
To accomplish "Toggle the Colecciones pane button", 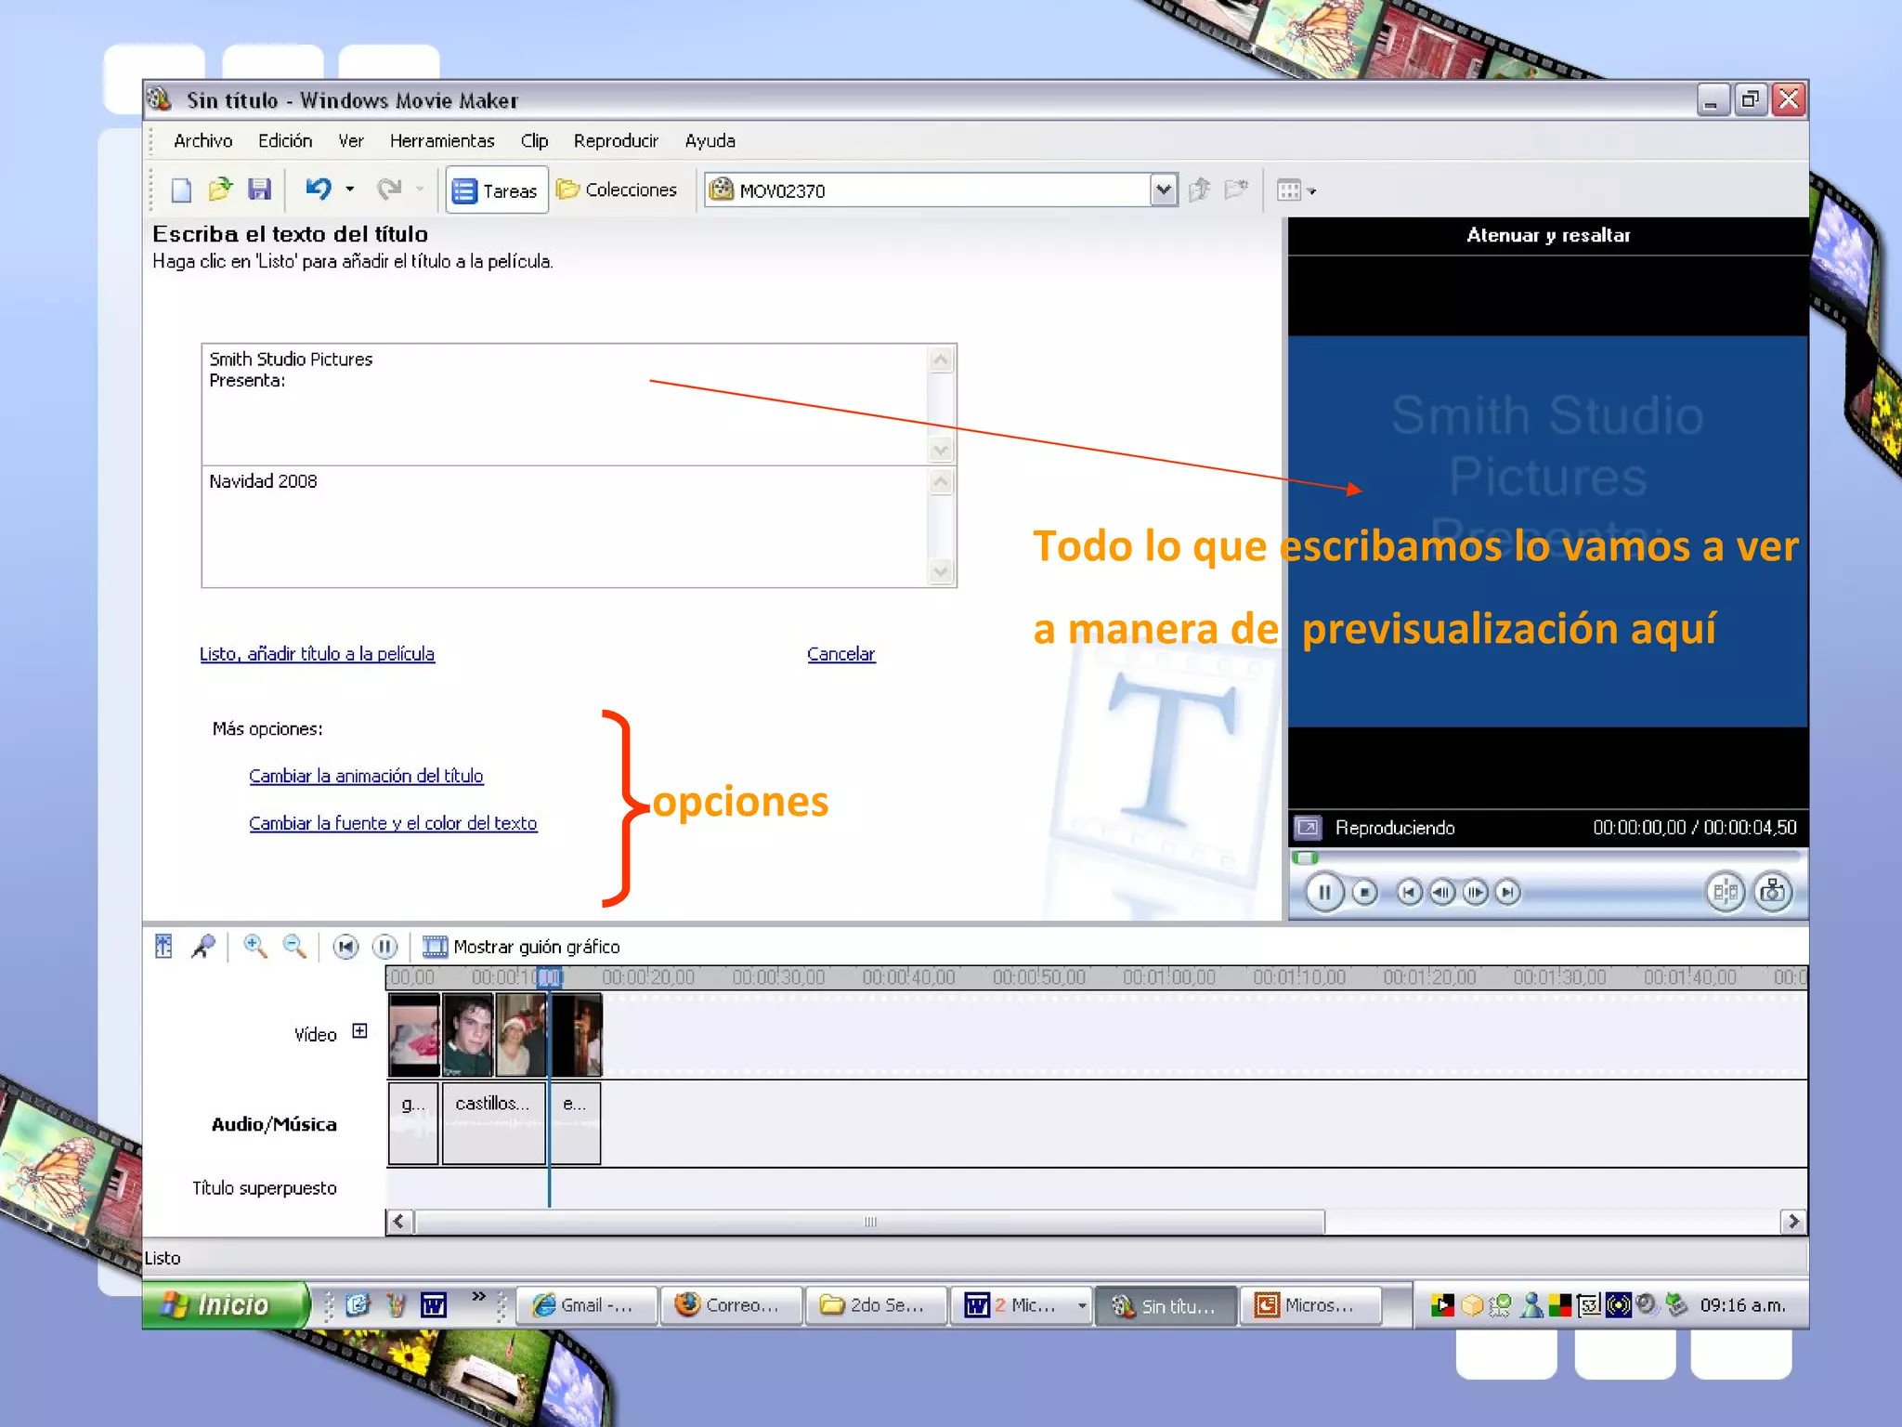I will click(618, 190).
